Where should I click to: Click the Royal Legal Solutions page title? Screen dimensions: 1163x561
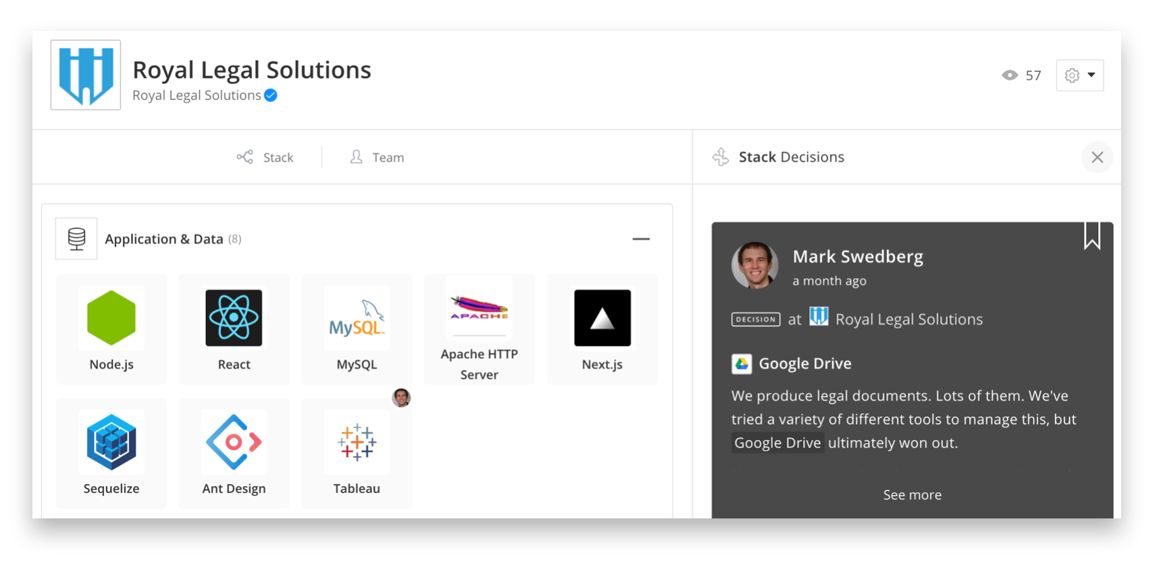[x=252, y=70]
